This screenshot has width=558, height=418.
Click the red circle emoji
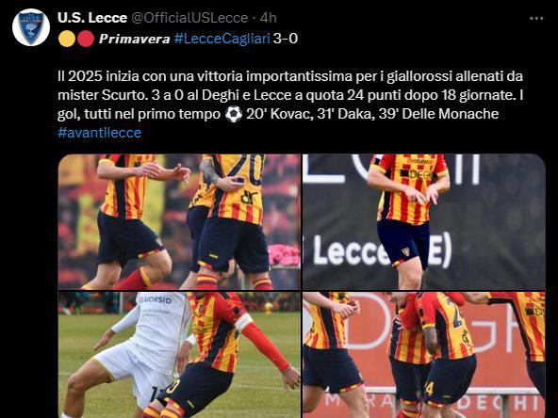[x=86, y=39]
